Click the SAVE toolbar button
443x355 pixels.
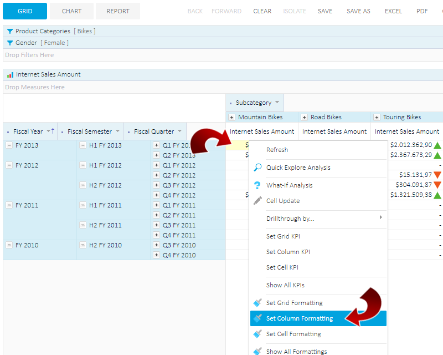[x=325, y=11]
